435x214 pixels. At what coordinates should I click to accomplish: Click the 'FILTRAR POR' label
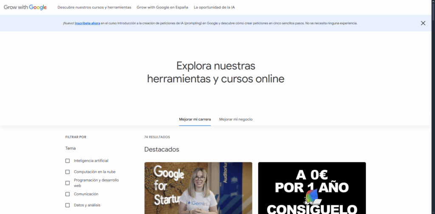[76, 137]
